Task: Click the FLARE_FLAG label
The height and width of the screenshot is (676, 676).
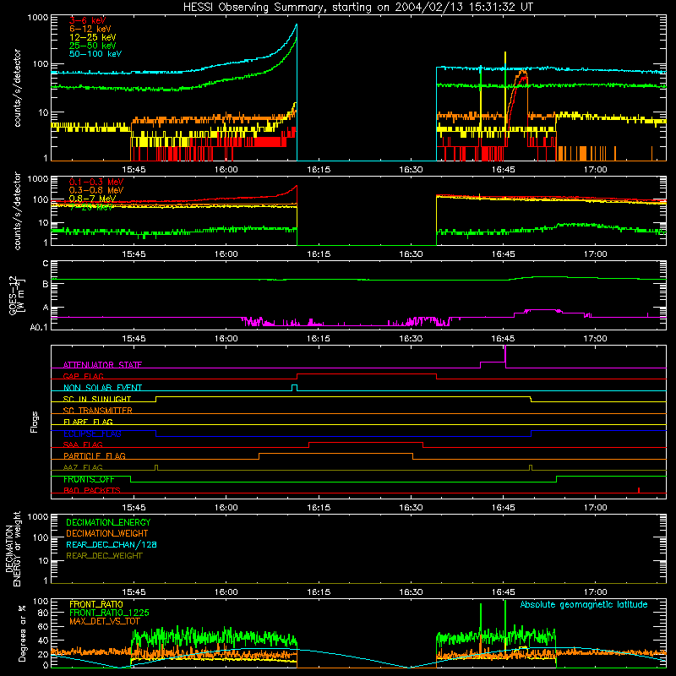Action: [x=88, y=422]
